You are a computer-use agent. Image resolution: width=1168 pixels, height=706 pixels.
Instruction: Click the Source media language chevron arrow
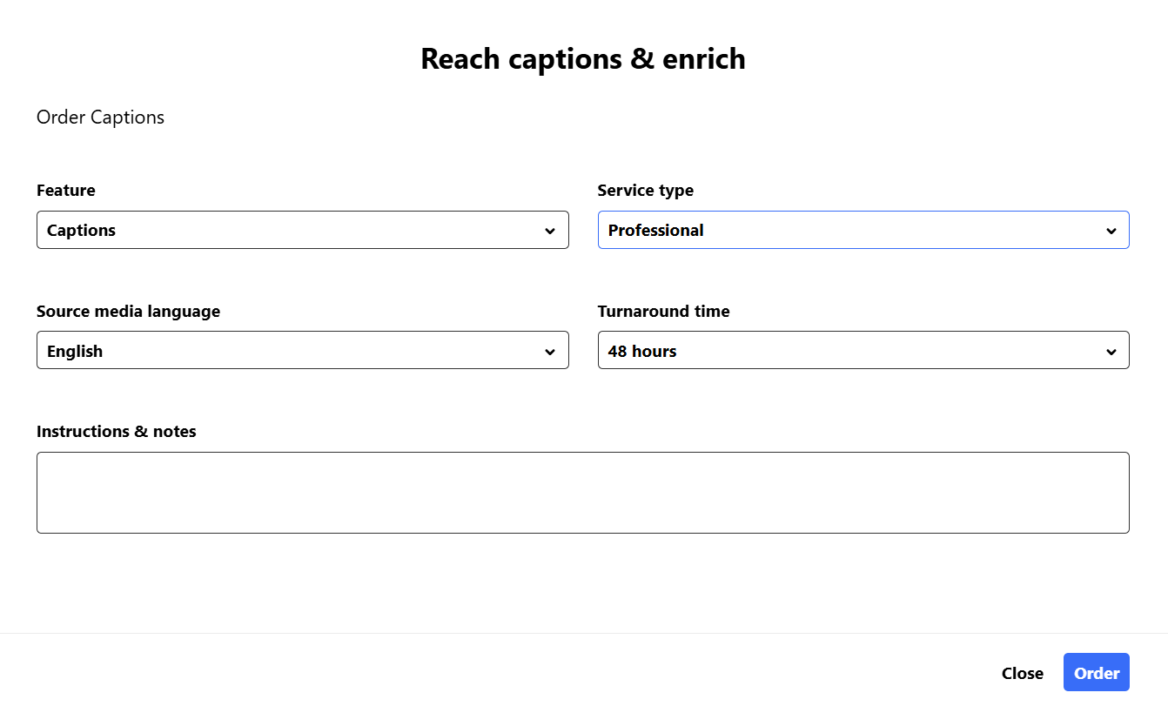(x=550, y=352)
